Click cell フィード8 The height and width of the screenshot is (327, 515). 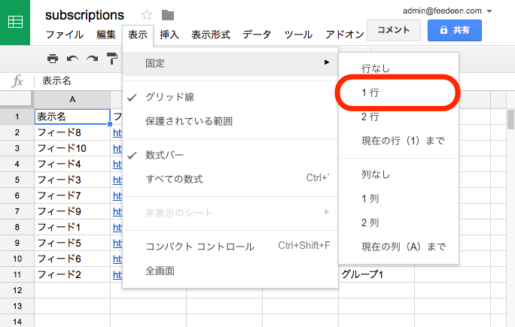click(x=72, y=132)
